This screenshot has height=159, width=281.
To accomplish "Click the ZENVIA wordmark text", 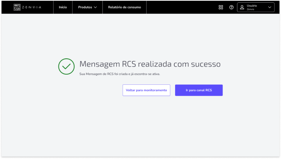I will 32,7.
